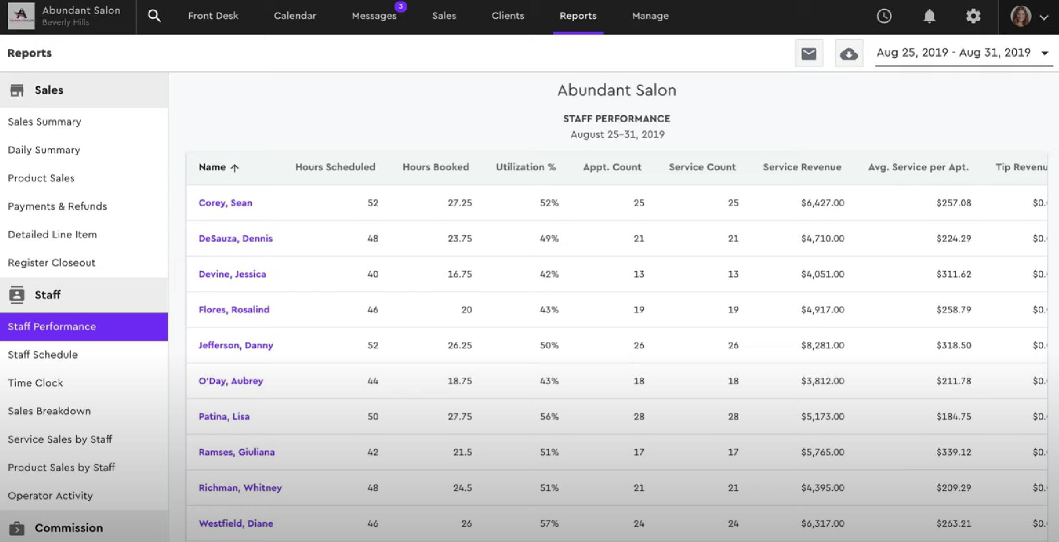Viewport: 1059px width, 542px height.
Task: Open Sales Breakdown report
Action: [x=49, y=411]
